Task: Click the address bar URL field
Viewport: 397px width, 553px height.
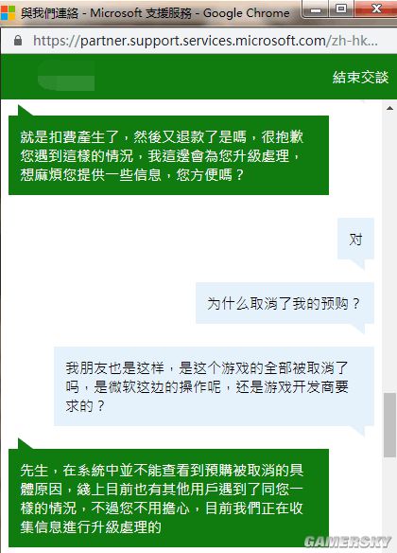Action: click(x=205, y=41)
